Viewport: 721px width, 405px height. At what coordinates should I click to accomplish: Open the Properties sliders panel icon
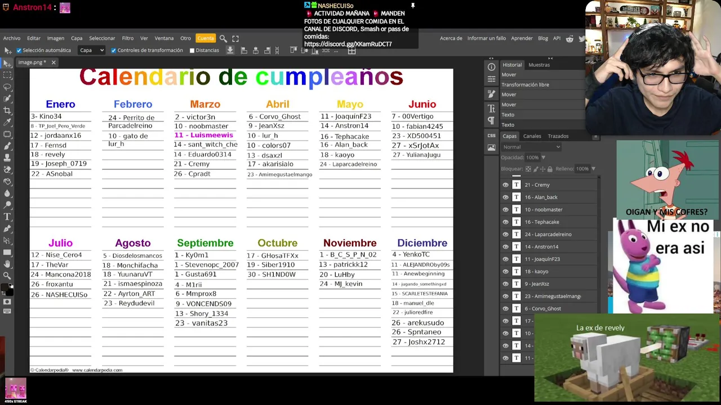pos(492,79)
